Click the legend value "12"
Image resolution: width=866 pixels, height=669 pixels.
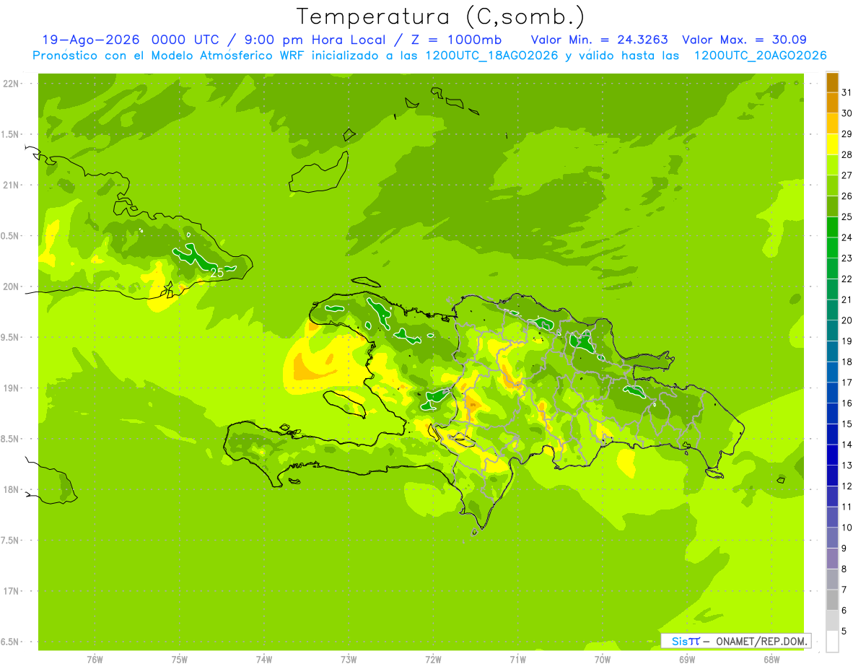coord(847,486)
